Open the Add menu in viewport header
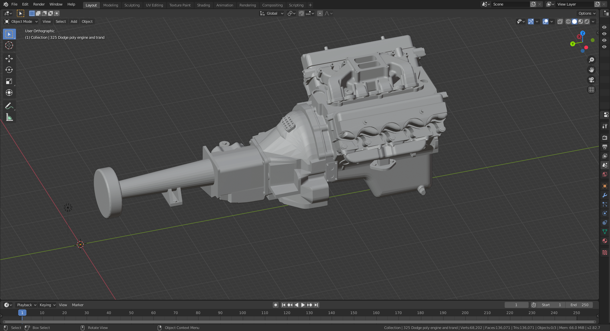Viewport: 610px width, 331px height. click(x=74, y=22)
